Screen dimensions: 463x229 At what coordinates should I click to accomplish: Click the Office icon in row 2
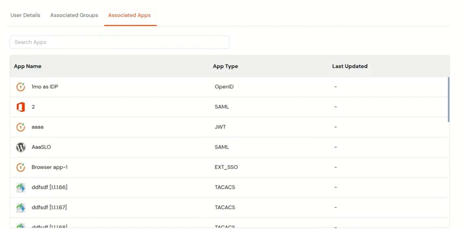tap(21, 107)
